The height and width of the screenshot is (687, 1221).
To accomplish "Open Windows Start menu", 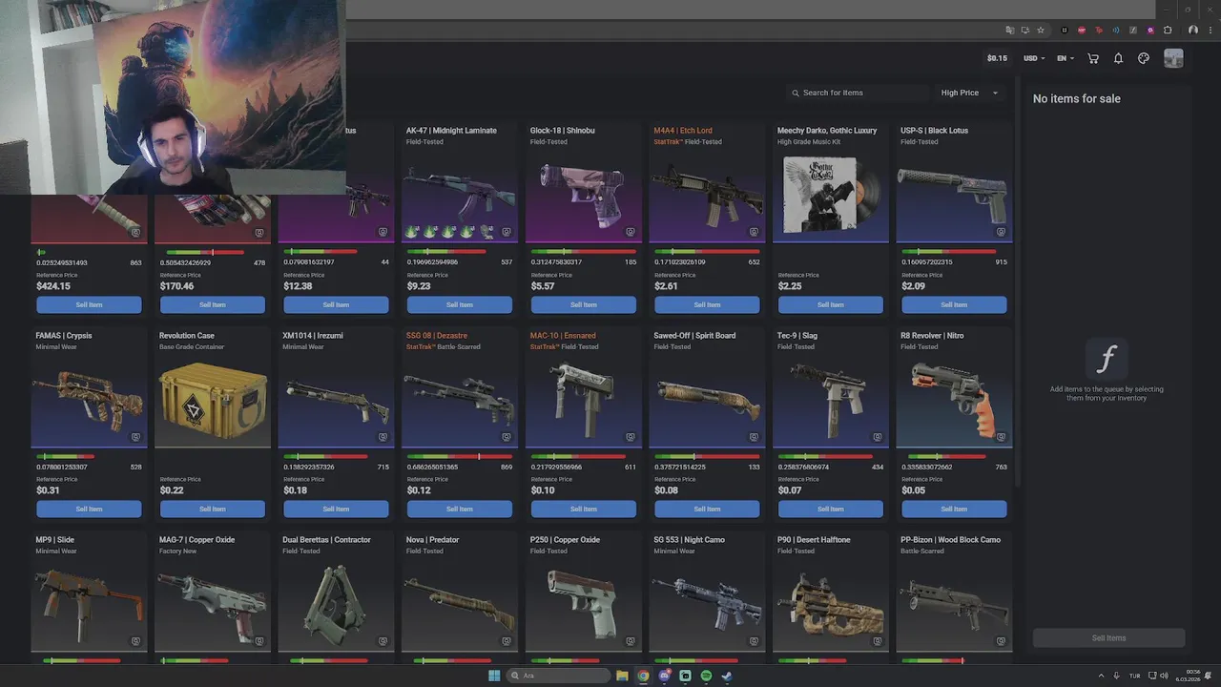I will pyautogui.click(x=494, y=676).
